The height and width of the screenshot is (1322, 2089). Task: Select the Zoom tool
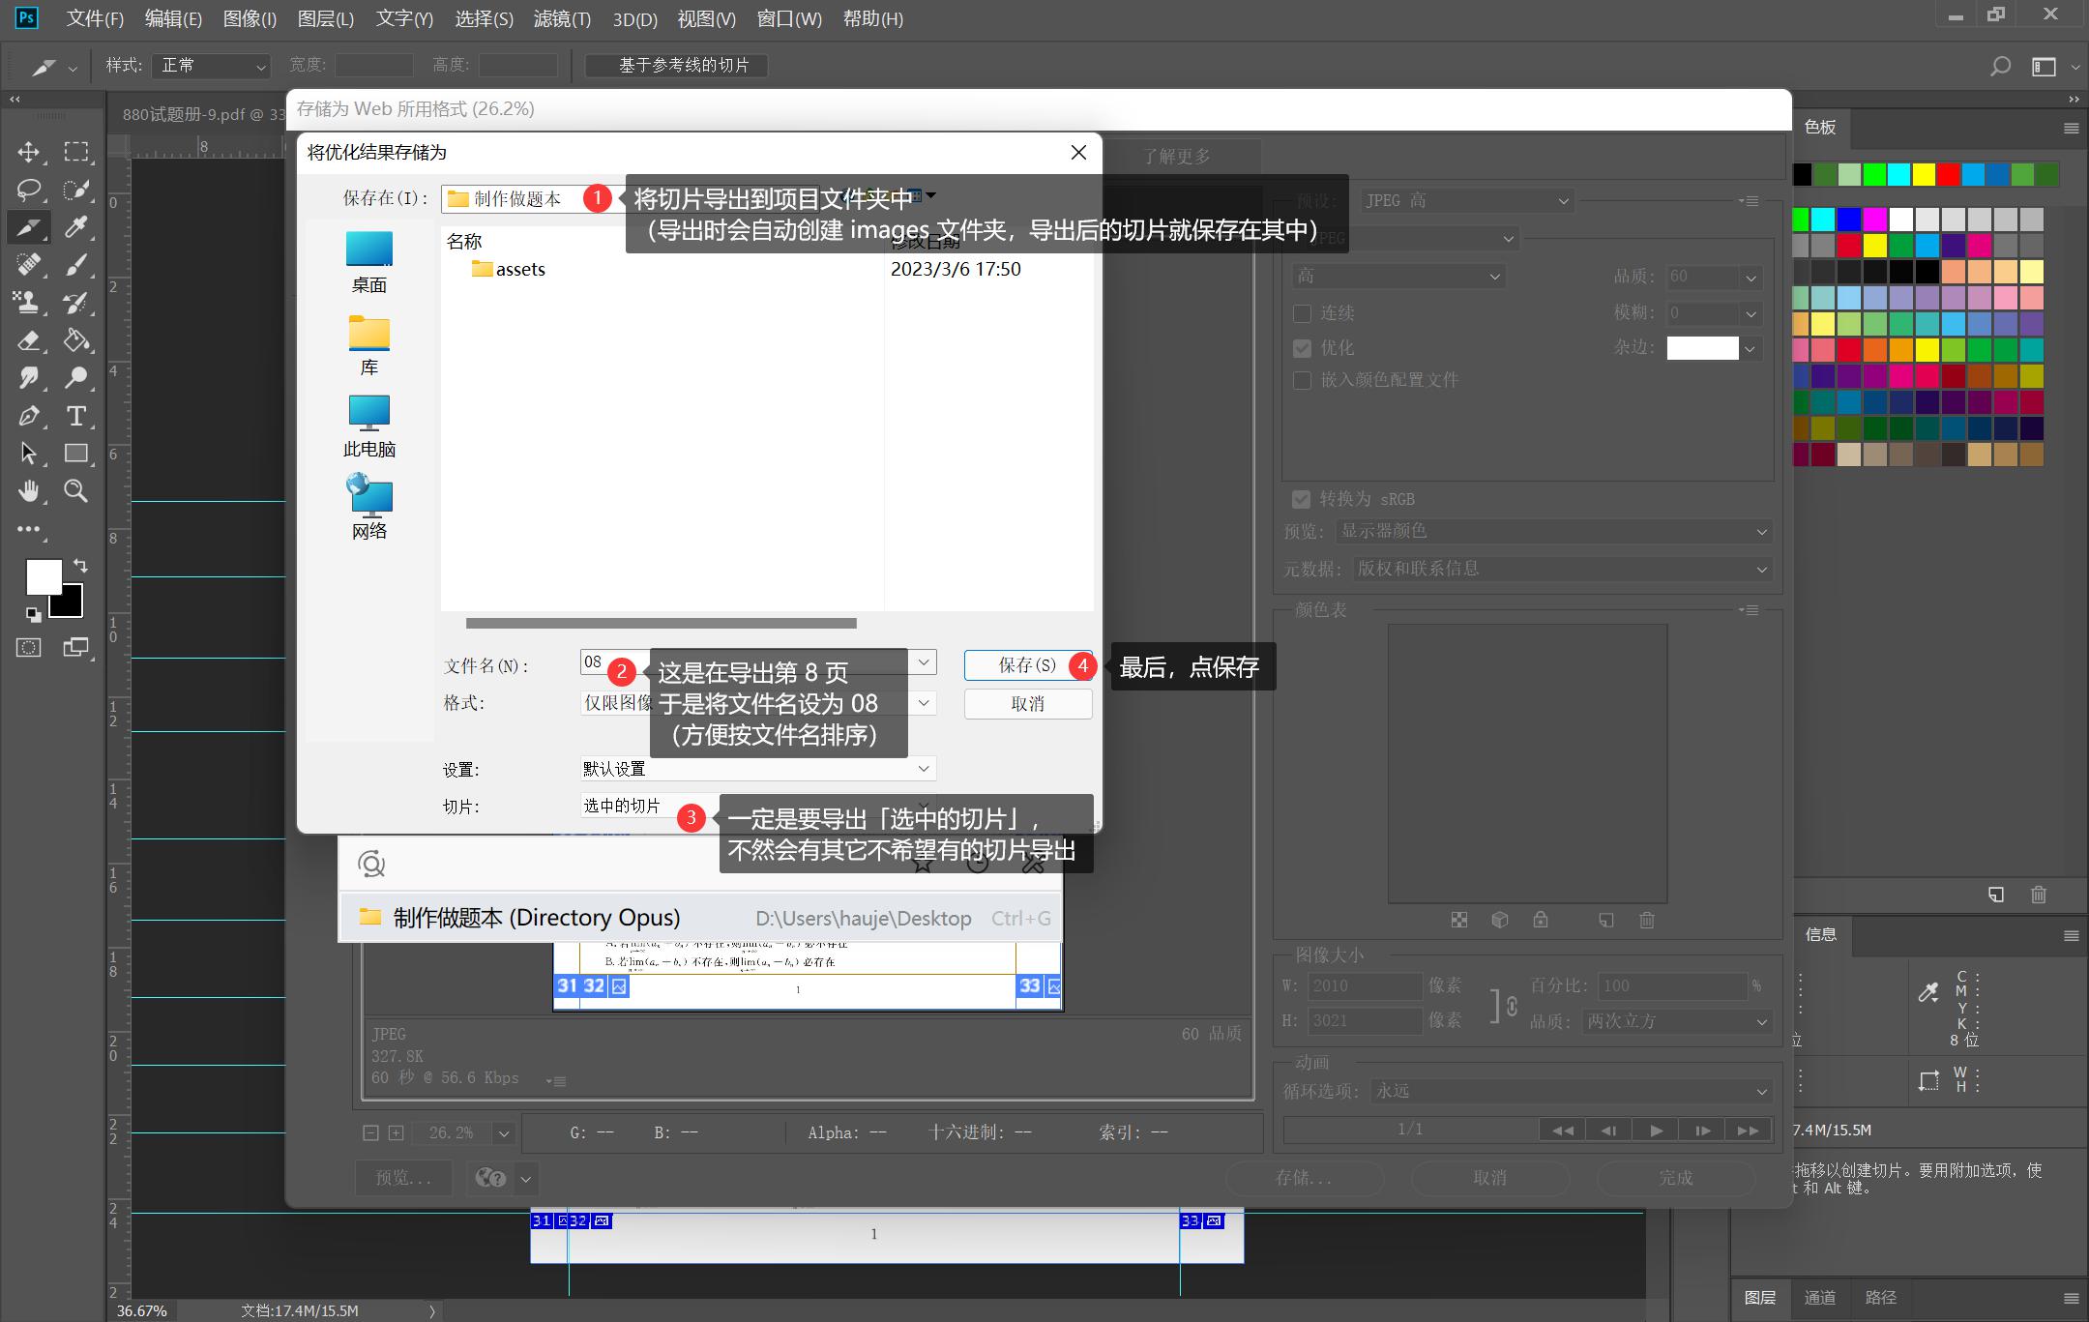point(75,491)
